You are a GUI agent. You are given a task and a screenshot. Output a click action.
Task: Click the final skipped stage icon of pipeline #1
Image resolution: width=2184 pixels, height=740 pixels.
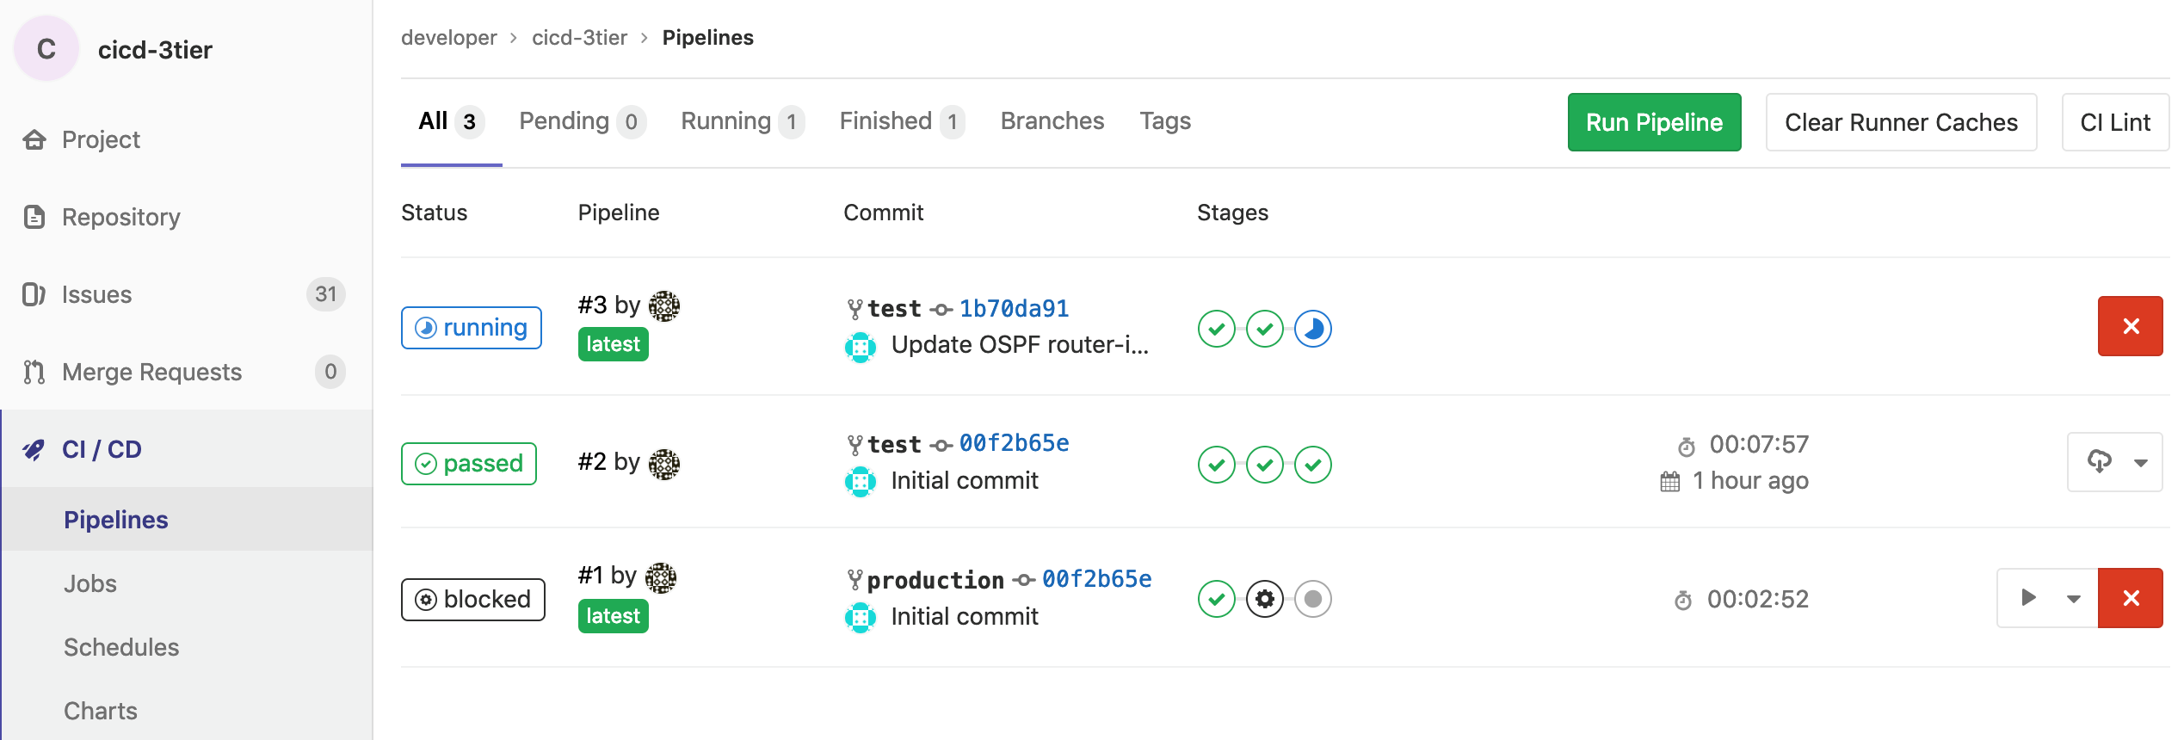click(1312, 599)
